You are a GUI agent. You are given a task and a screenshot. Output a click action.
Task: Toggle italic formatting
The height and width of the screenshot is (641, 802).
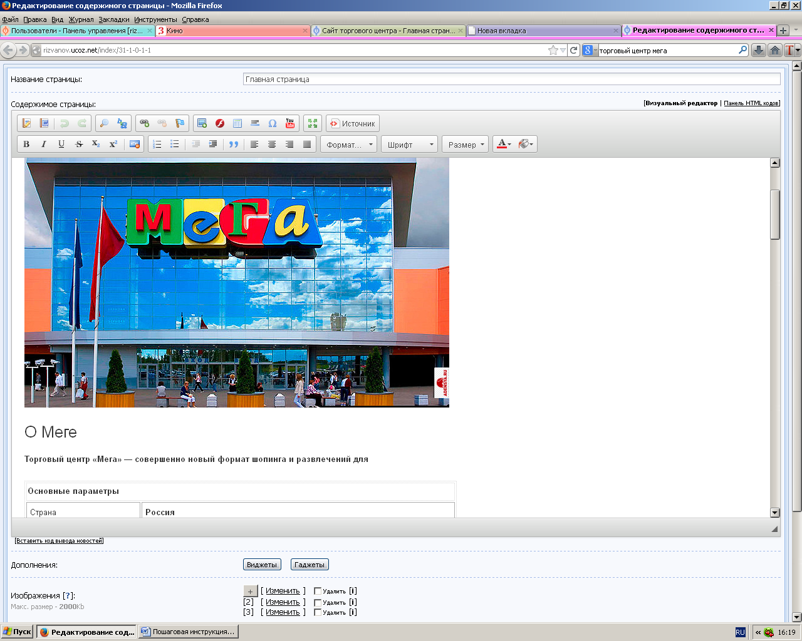tap(44, 144)
